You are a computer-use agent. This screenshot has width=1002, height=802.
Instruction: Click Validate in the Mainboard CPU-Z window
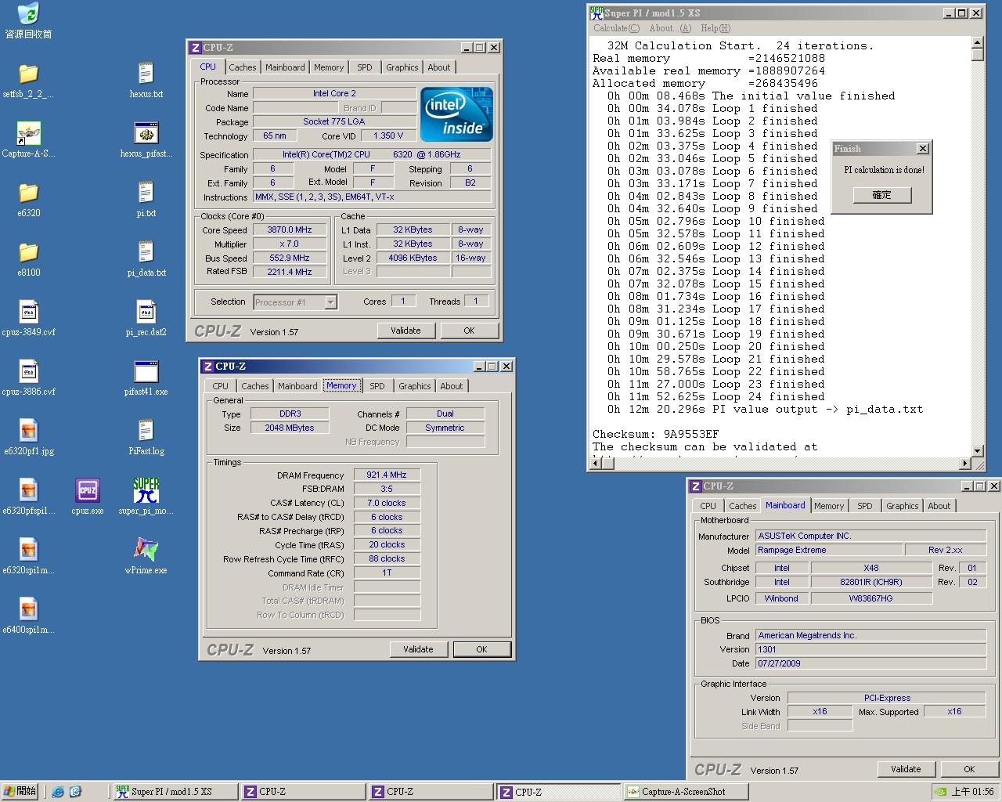(906, 769)
